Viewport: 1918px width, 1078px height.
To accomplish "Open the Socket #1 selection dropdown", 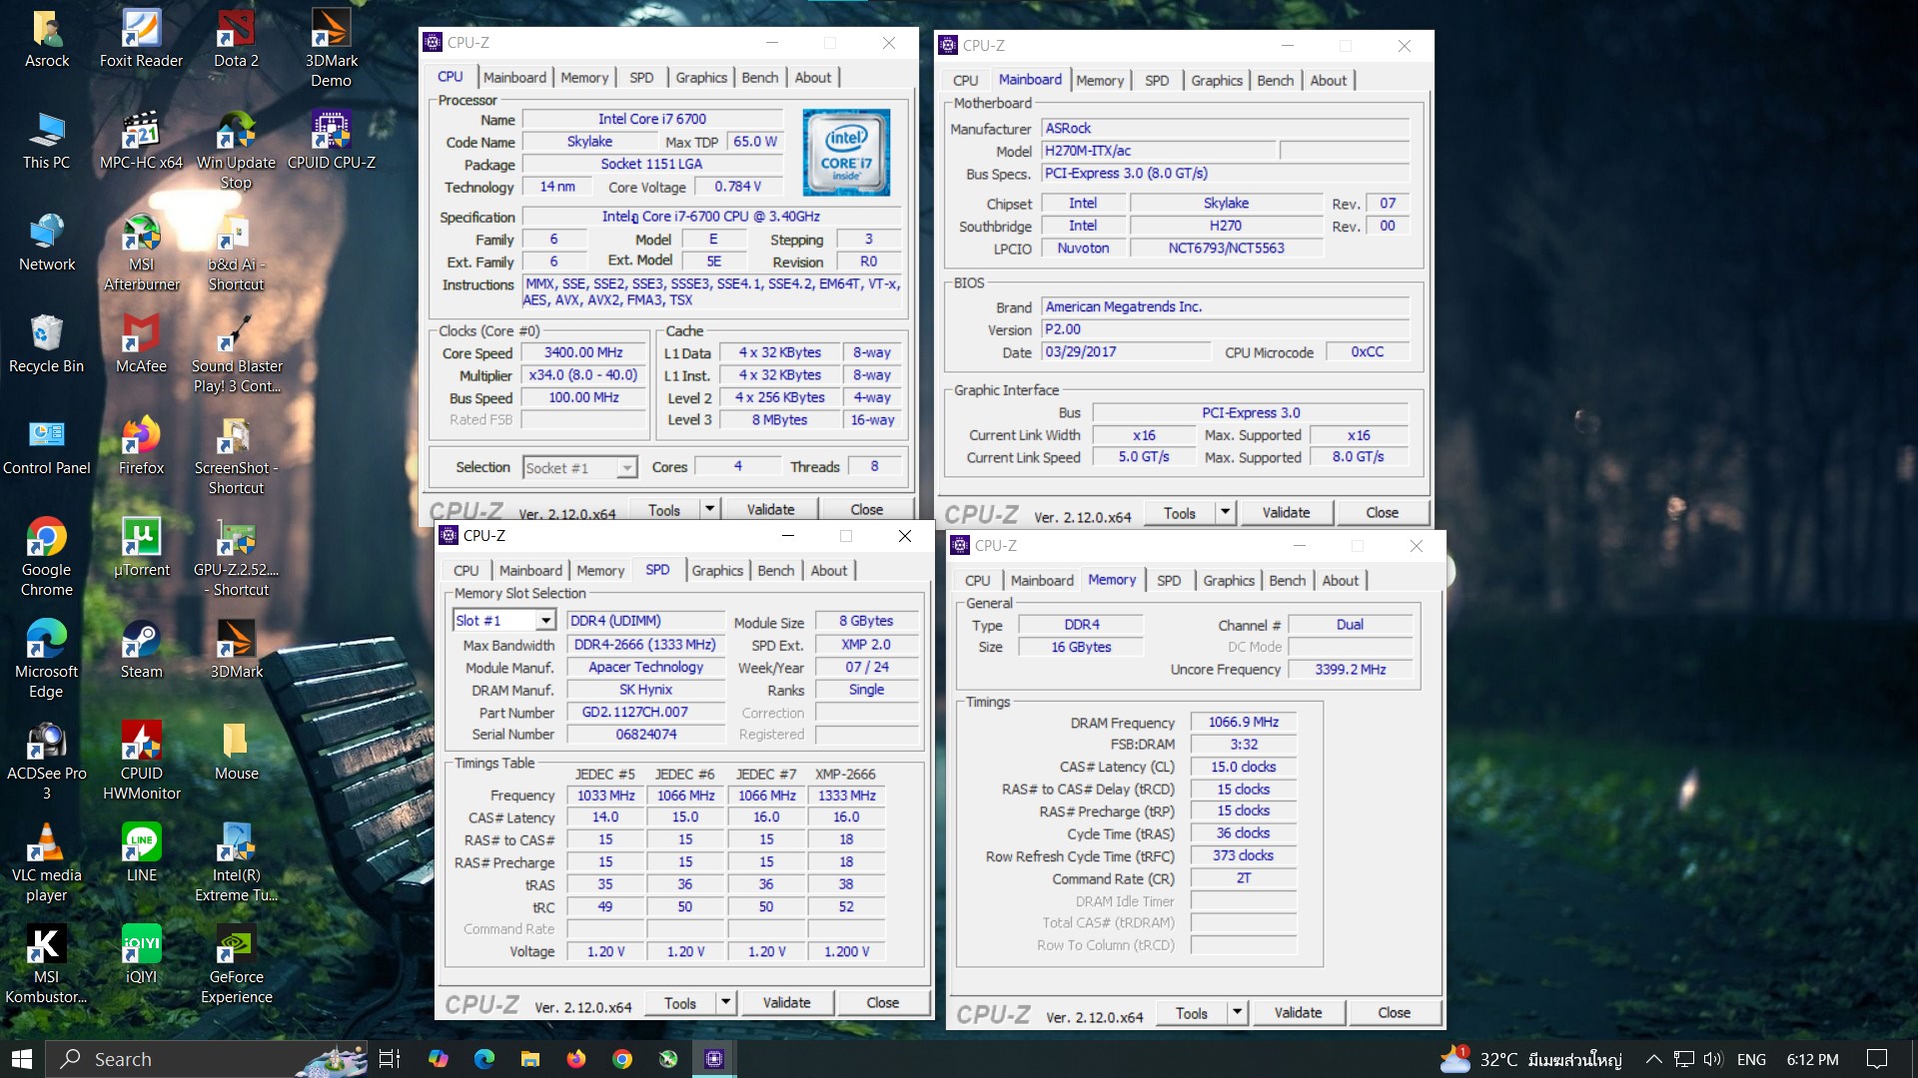I will coord(580,467).
